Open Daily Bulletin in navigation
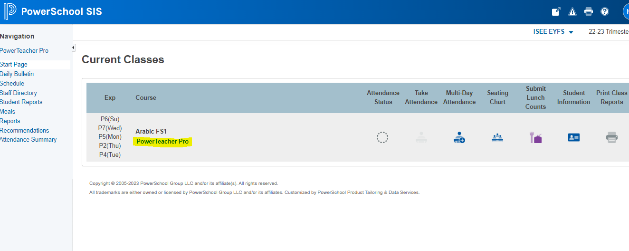 pyautogui.click(x=17, y=74)
